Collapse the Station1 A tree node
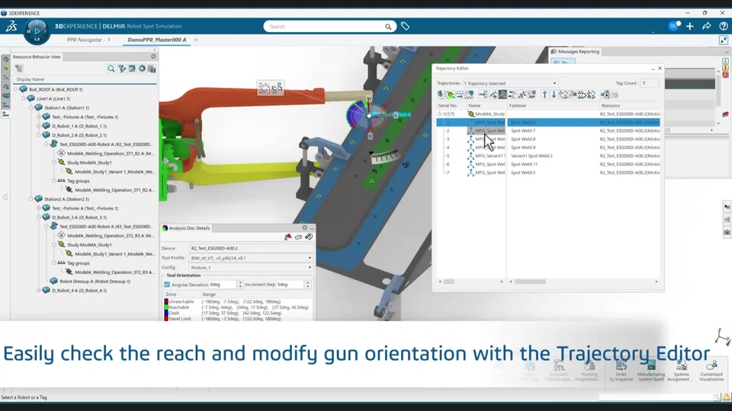The height and width of the screenshot is (411, 732). [x=31, y=107]
